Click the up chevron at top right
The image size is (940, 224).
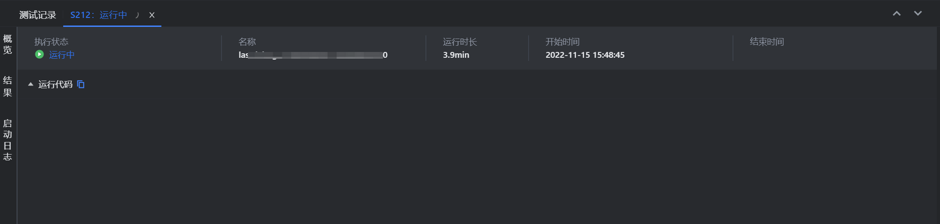[897, 13]
